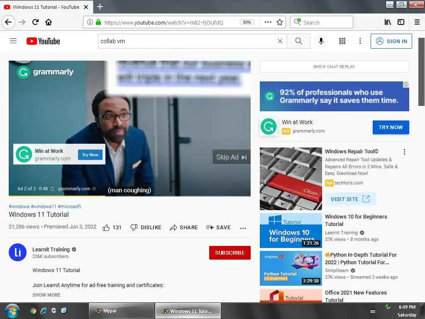
Task: Close the Windows 11 Tutorial tab
Action: click(86, 7)
